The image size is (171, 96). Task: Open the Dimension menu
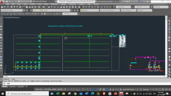coord(55,4)
